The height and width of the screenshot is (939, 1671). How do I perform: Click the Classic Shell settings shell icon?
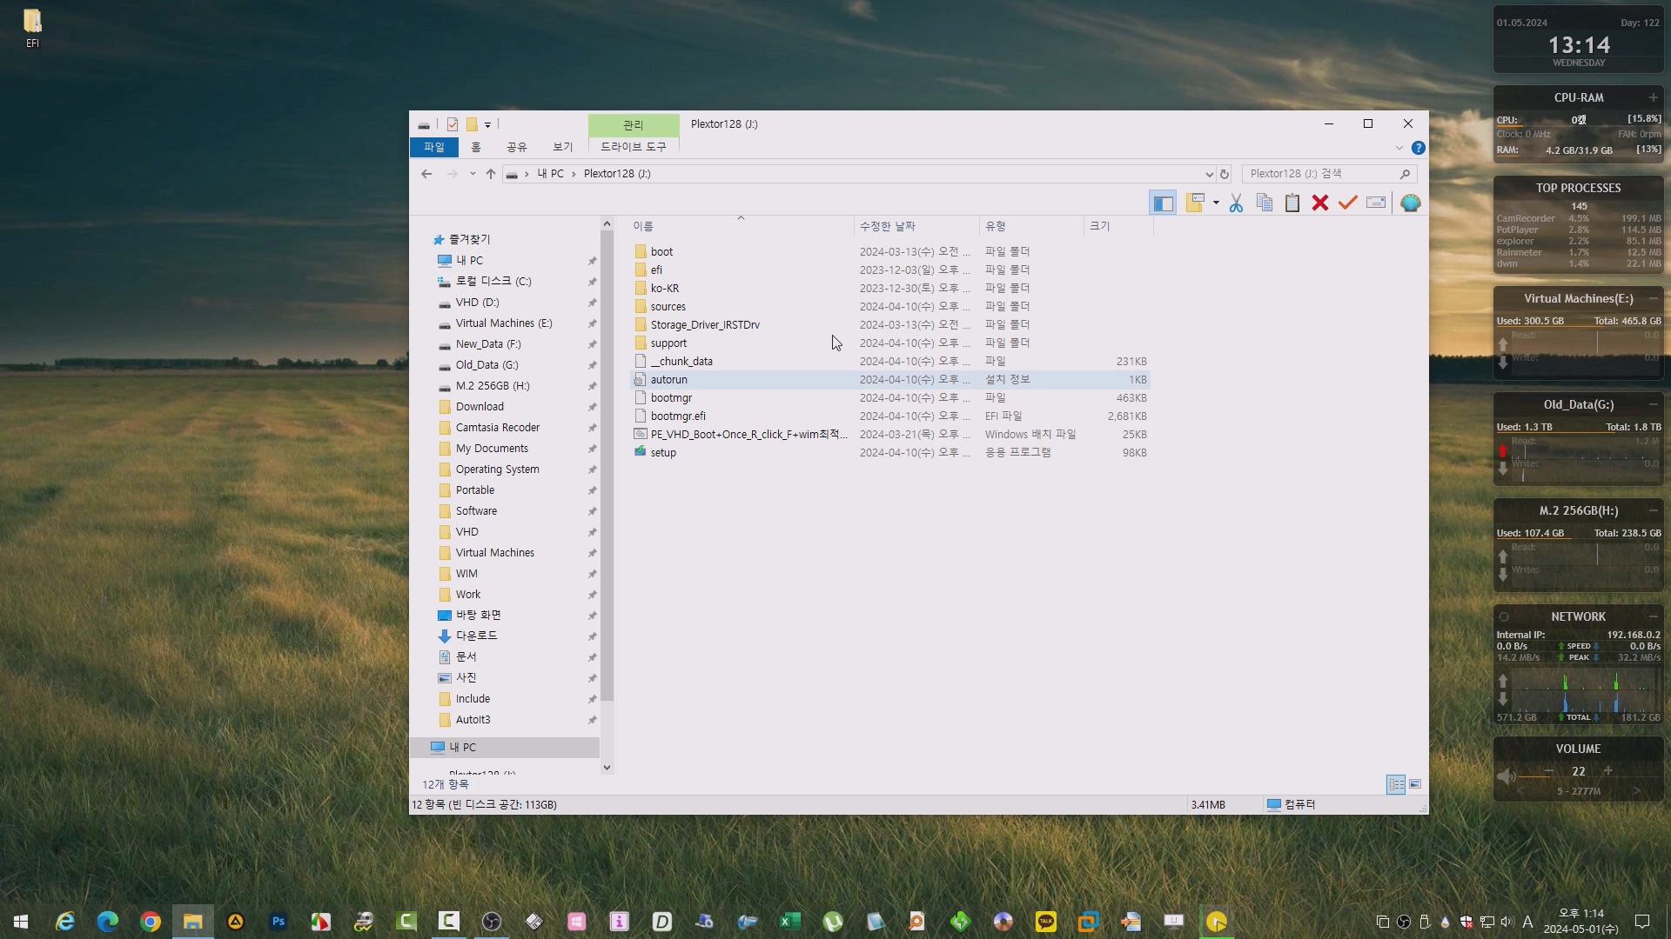coord(1411,203)
